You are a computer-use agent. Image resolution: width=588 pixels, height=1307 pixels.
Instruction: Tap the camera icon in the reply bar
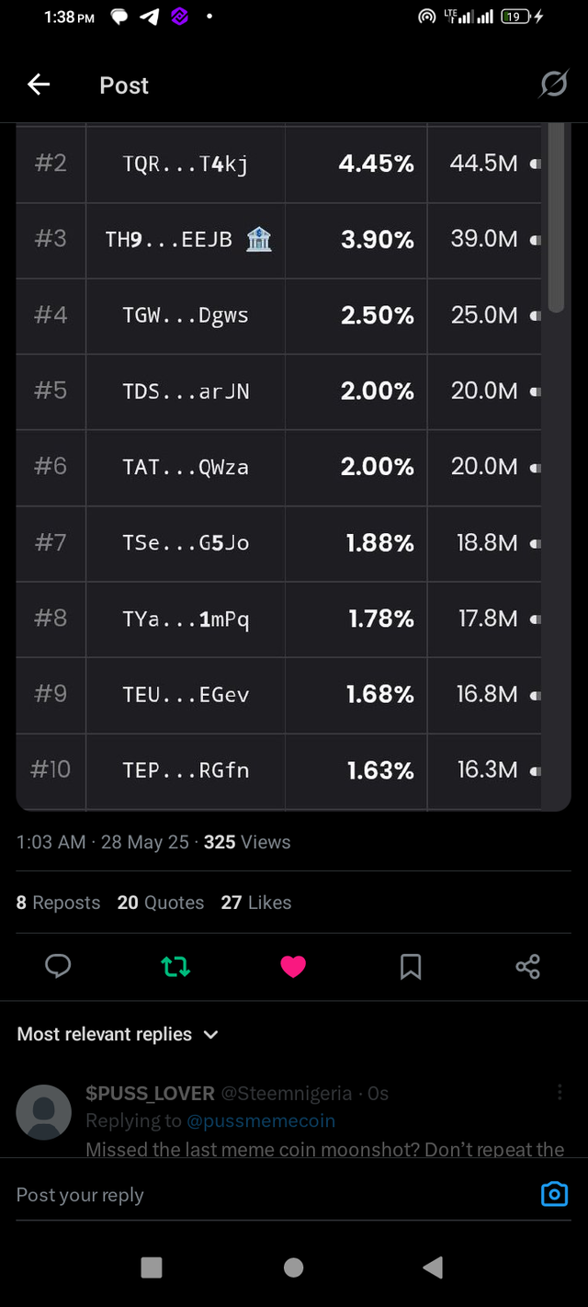[554, 1194]
